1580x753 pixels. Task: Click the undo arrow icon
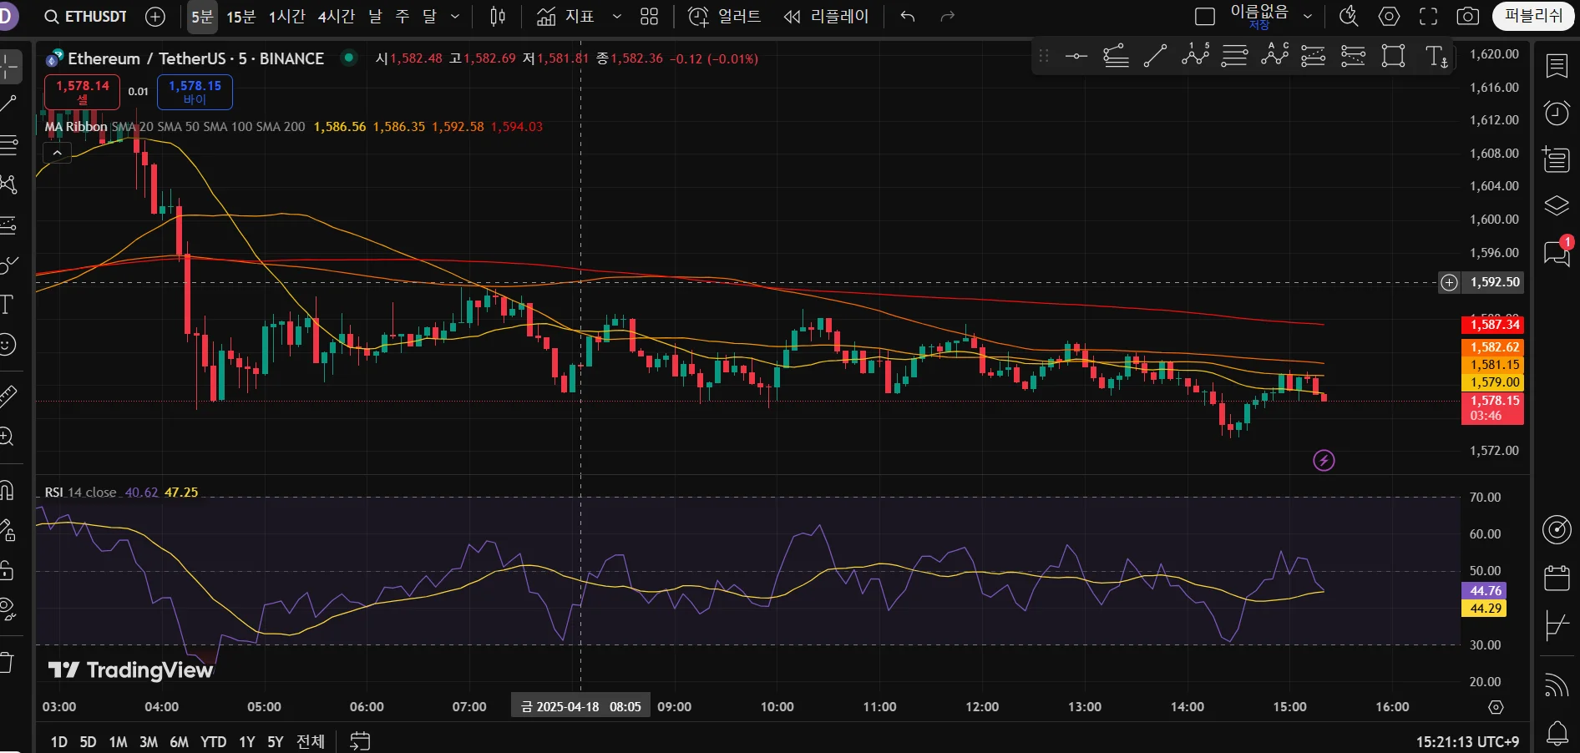908,17
